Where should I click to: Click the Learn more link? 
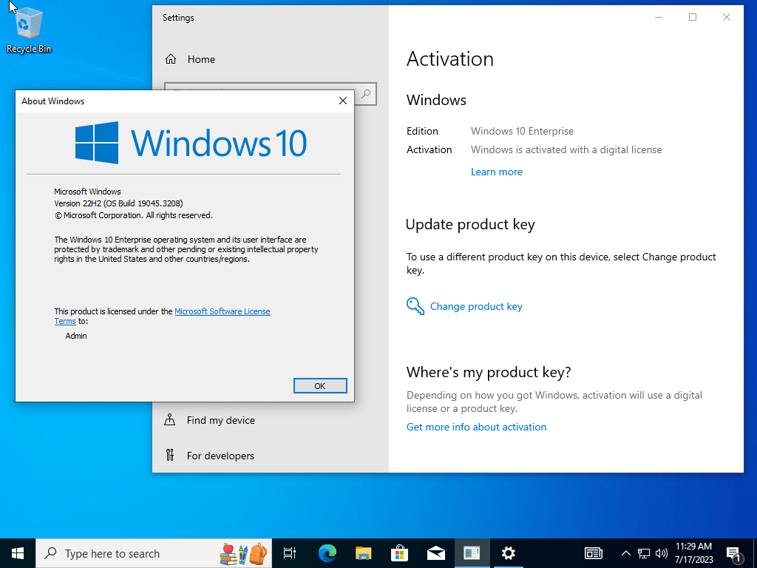coord(496,172)
